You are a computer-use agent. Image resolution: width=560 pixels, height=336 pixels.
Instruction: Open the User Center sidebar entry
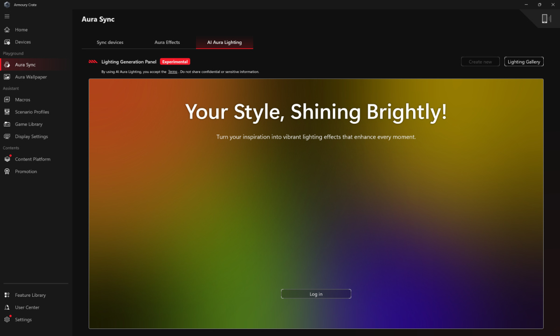[36, 308]
